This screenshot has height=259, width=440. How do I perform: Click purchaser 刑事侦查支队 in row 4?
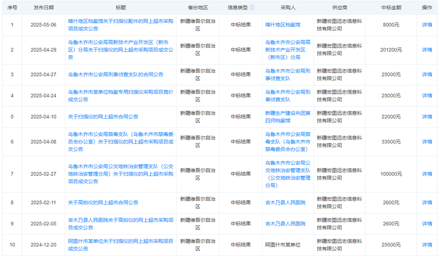pos(288,96)
